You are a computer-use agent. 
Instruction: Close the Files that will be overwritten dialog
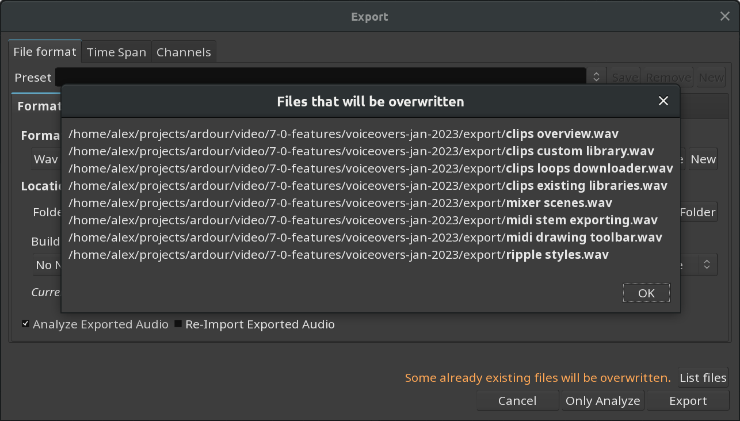click(x=663, y=101)
